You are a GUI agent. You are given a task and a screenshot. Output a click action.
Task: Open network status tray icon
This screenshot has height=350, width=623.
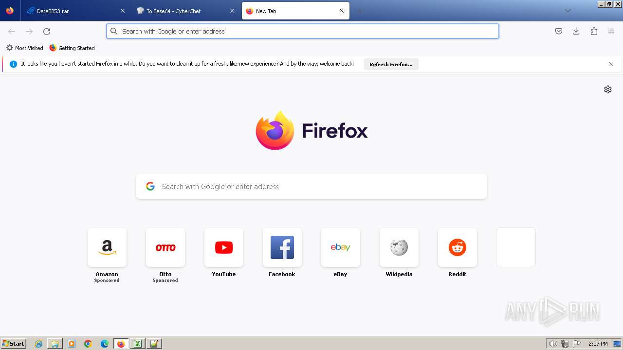(x=565, y=344)
